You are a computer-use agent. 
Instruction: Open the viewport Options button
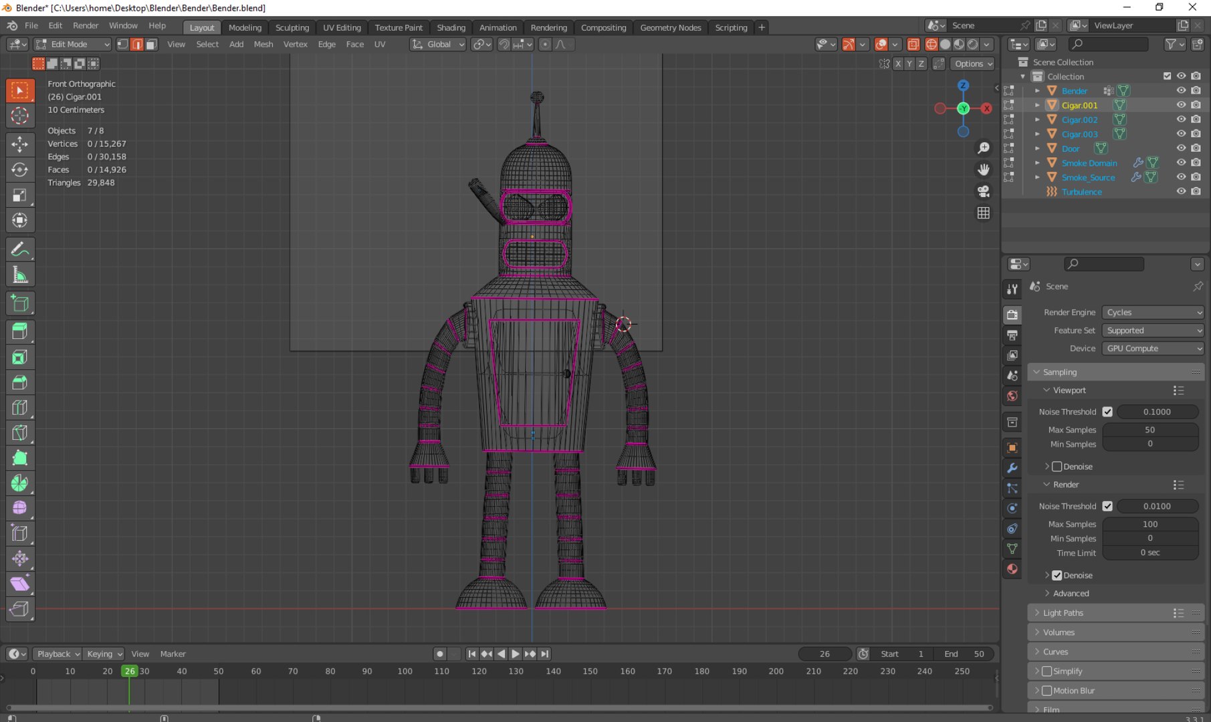pyautogui.click(x=973, y=64)
